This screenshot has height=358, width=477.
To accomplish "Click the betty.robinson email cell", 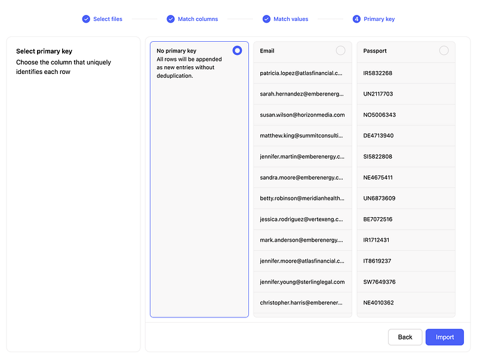I will [303, 198].
